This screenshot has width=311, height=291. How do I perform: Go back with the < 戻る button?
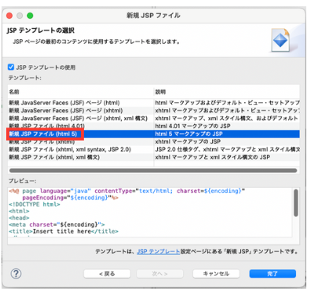click(x=107, y=274)
